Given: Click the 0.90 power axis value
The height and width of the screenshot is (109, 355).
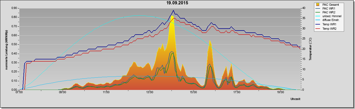Looking at the screenshot, I should click(15, 8).
